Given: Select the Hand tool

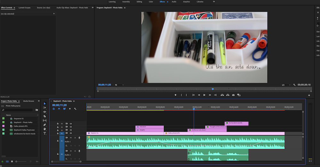Looking at the screenshot, I should tap(45, 129).
